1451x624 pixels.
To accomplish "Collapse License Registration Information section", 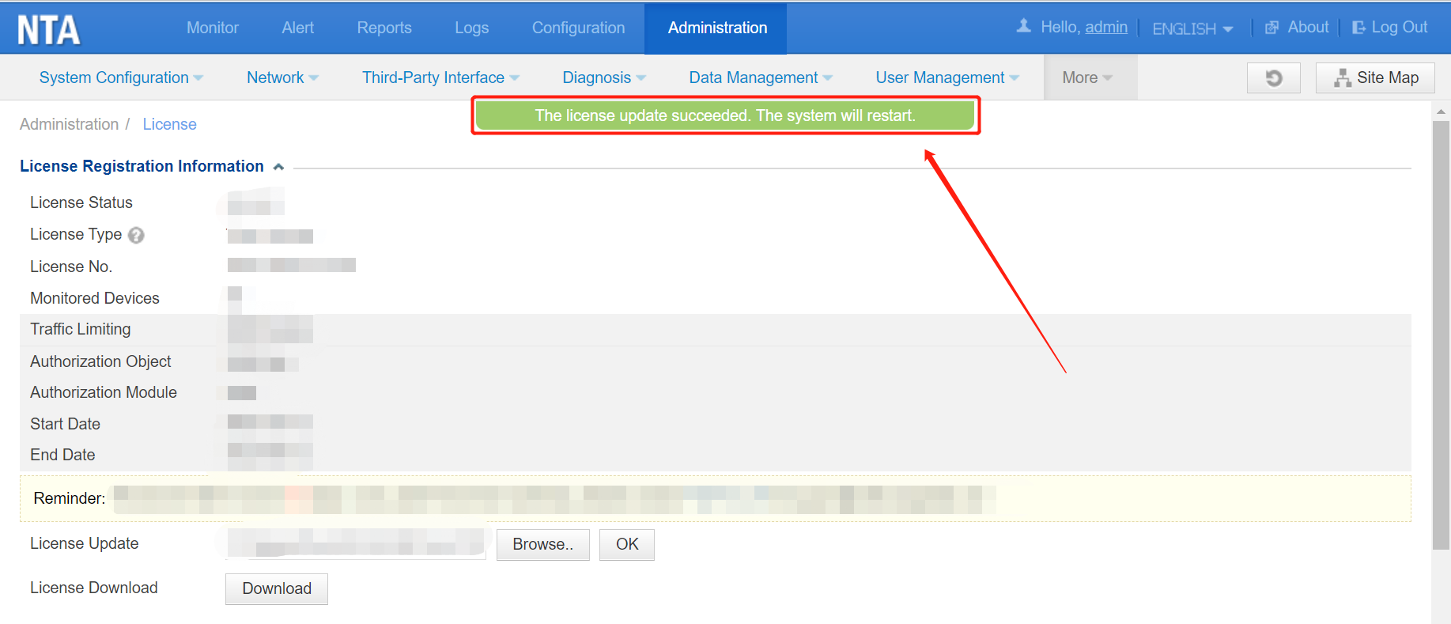I will (278, 167).
